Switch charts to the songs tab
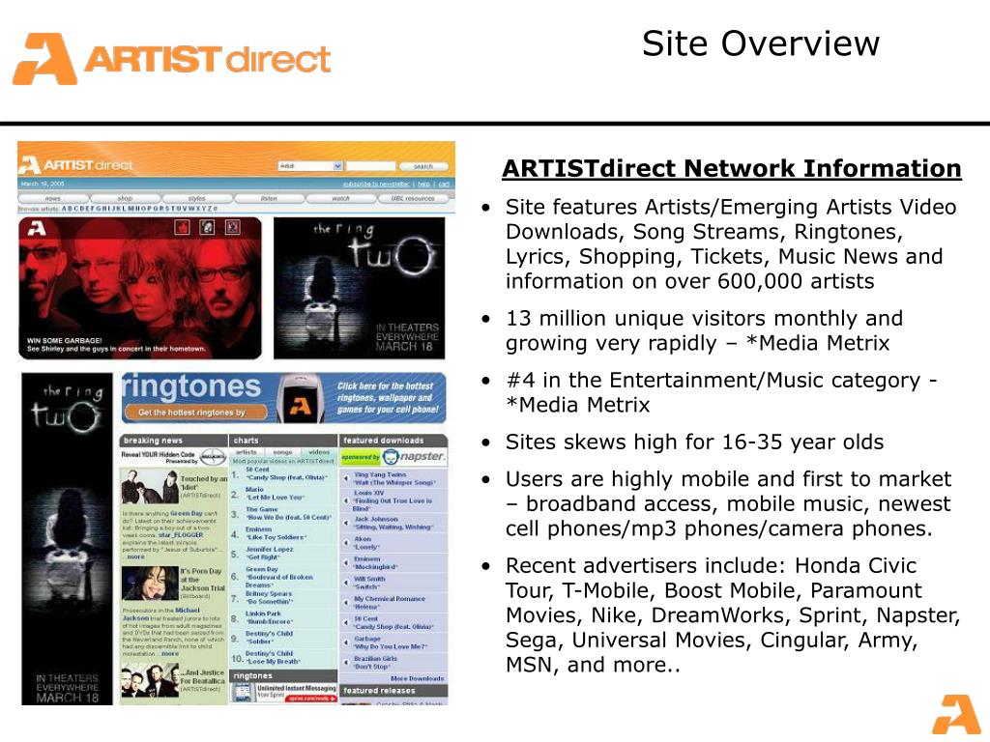990x742 pixels. coord(282,452)
